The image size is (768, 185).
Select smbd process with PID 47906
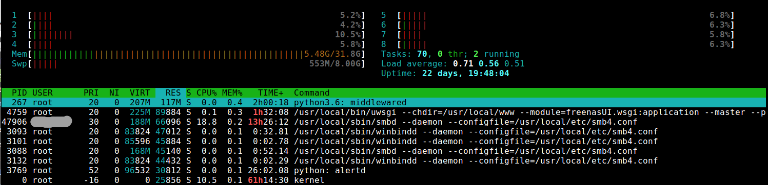coord(384,122)
